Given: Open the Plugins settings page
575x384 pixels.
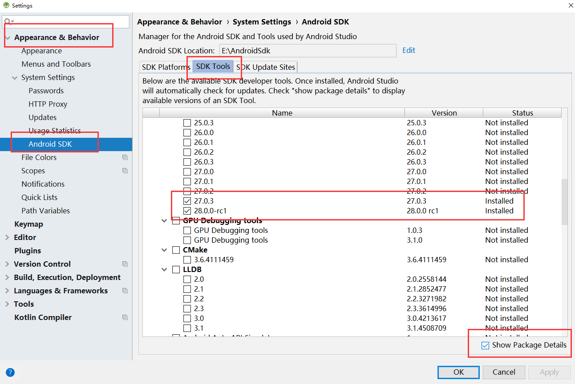Looking at the screenshot, I should (x=28, y=251).
